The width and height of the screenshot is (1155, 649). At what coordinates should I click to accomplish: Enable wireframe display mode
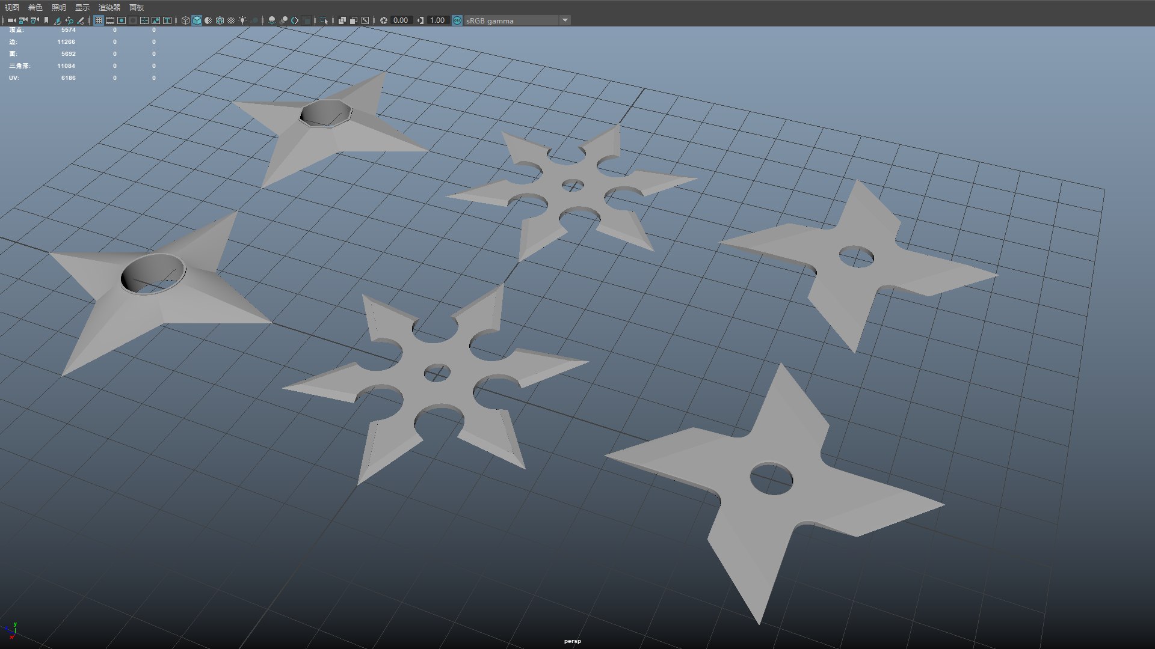[x=185, y=20]
